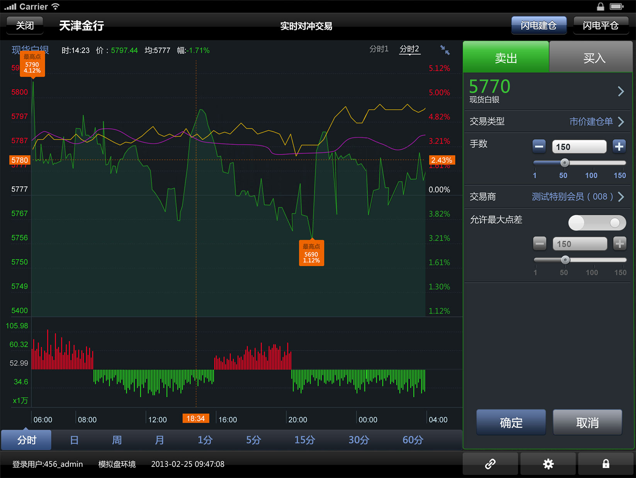Click the 150 lots input field
The width and height of the screenshot is (636, 478).
click(579, 146)
